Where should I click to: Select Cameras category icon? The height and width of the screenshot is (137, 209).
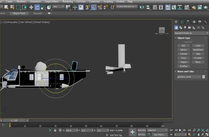pos(189,28)
